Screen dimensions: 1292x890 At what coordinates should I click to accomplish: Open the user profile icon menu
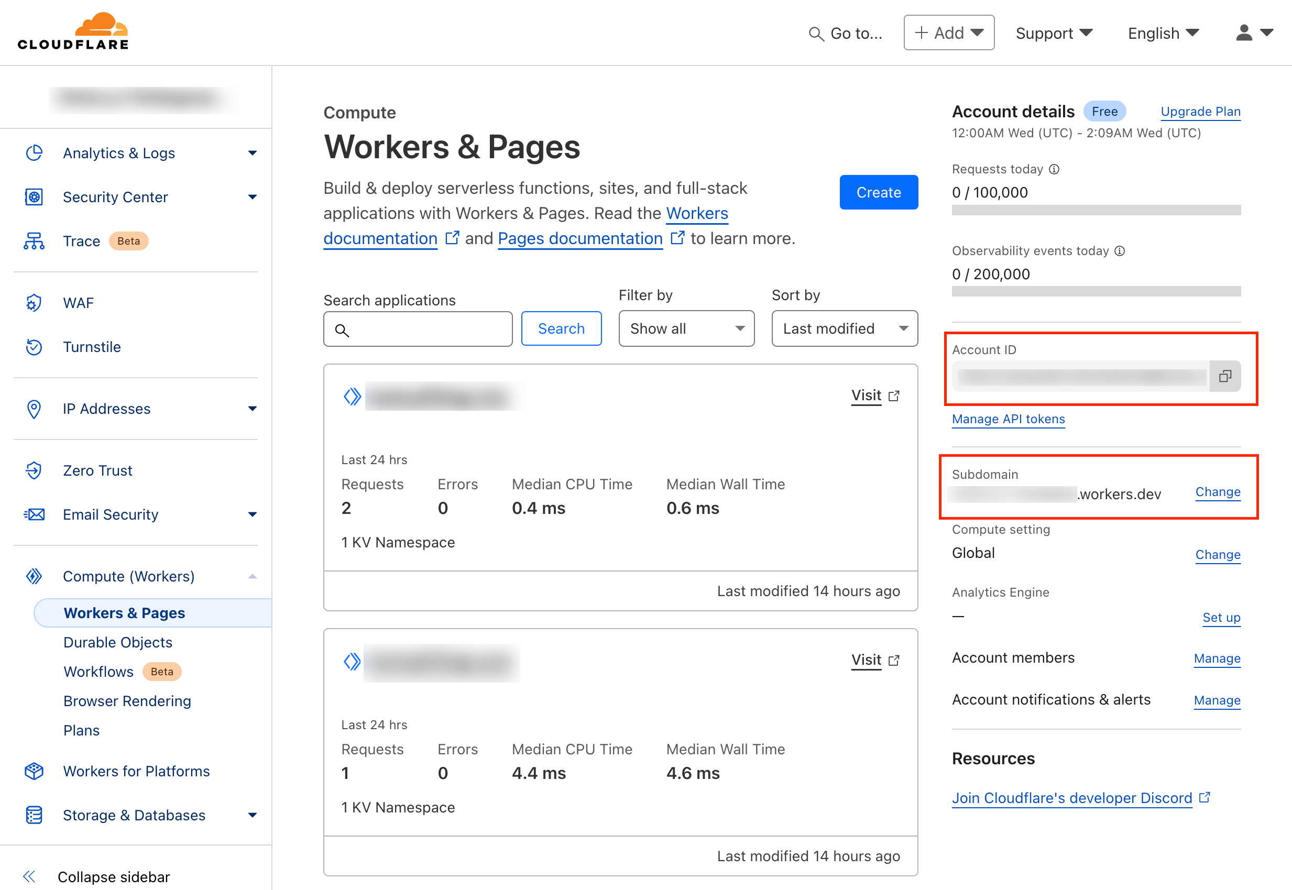(1254, 33)
